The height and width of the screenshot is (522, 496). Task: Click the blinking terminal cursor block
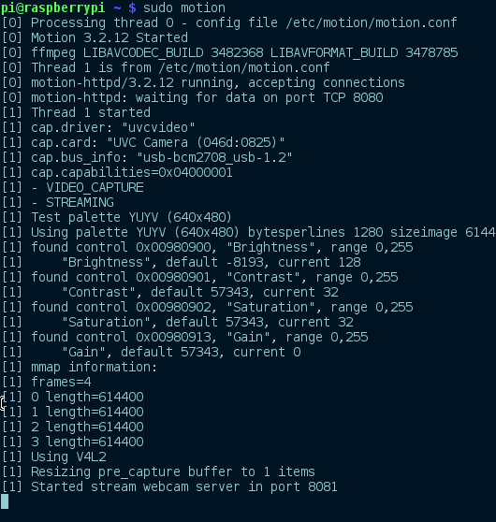click(5, 501)
